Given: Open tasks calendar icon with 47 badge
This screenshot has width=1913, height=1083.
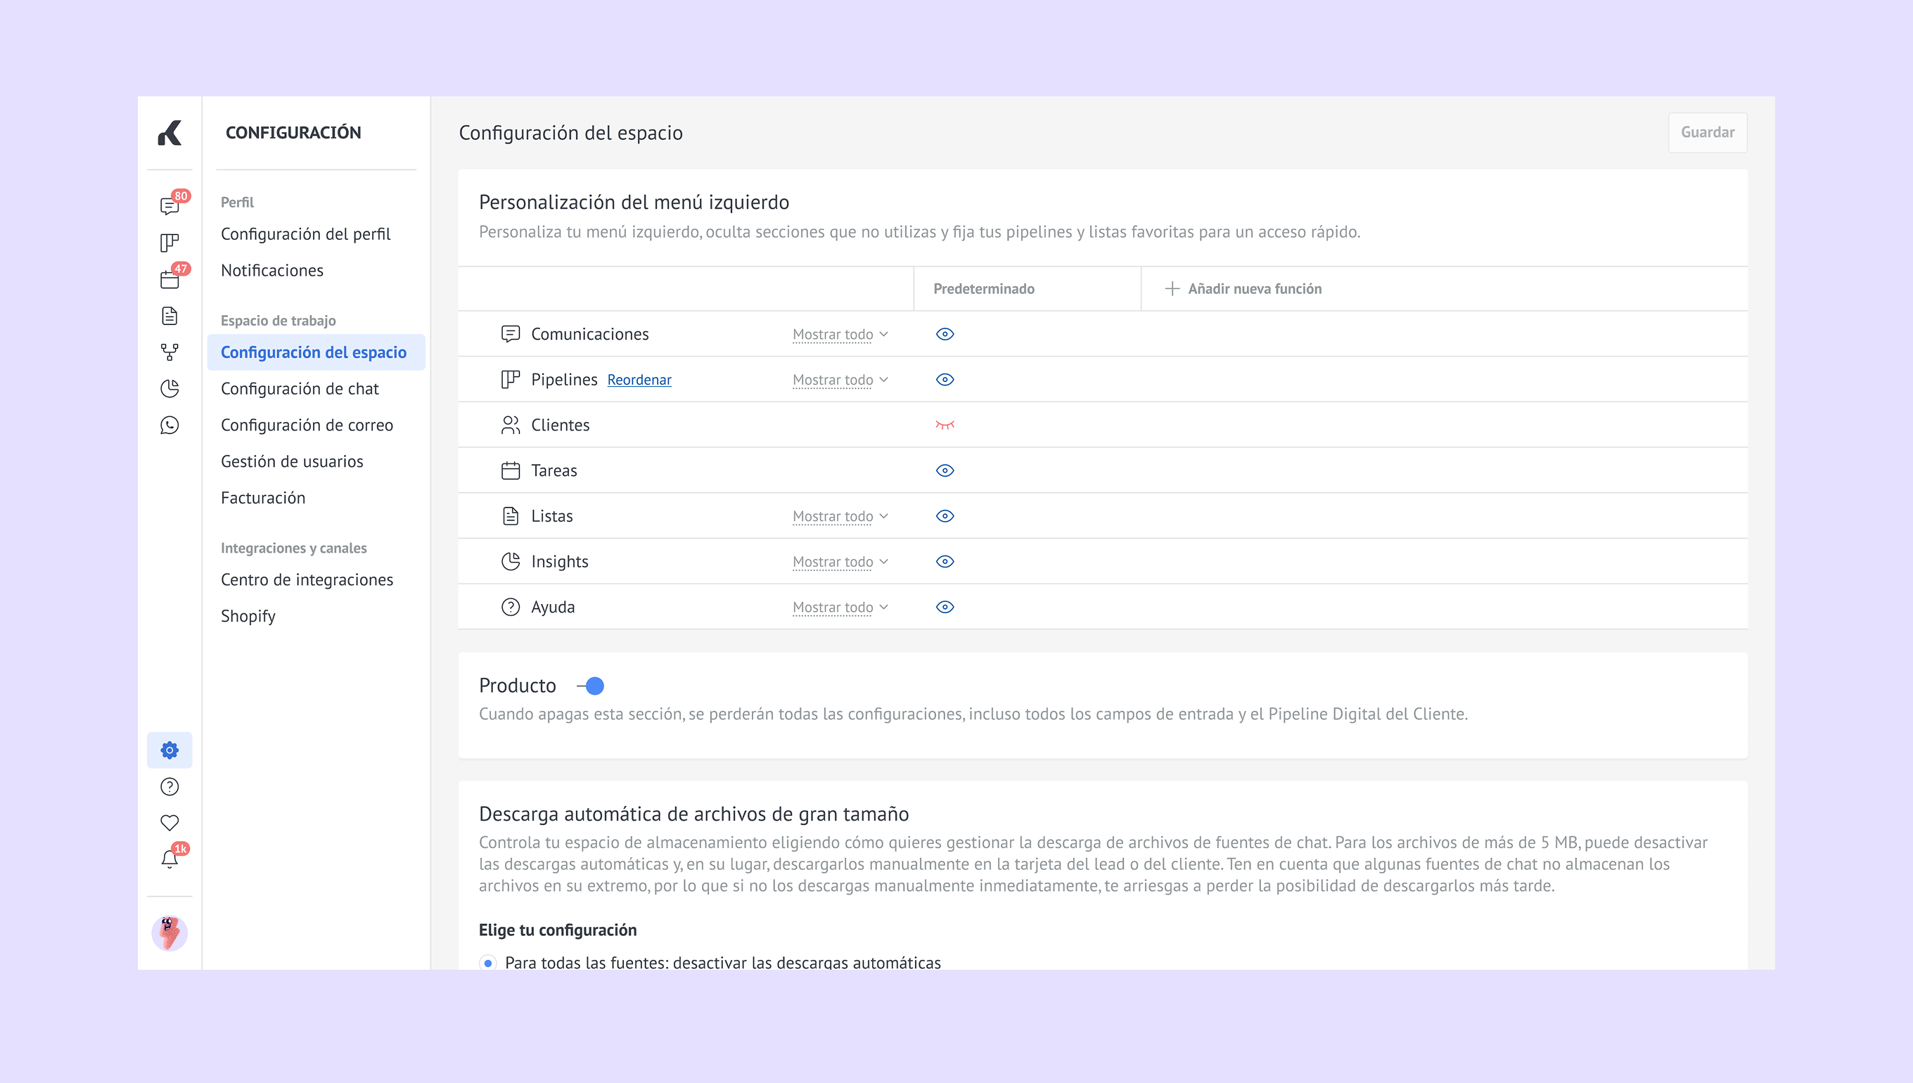Looking at the screenshot, I should (169, 279).
